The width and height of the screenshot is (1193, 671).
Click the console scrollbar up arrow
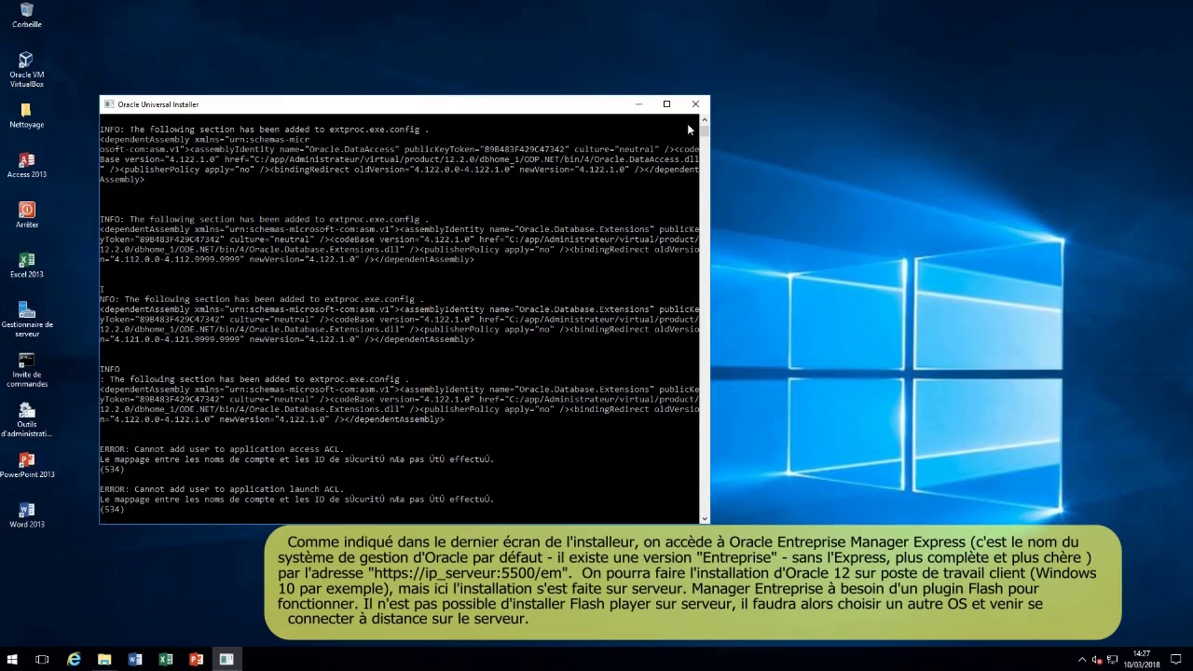(x=704, y=119)
